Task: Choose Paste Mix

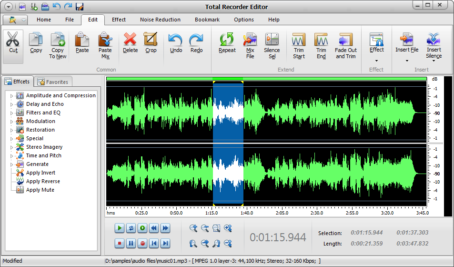Action: pyautogui.click(x=105, y=46)
